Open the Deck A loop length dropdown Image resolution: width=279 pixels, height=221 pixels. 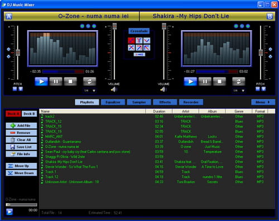89,90
